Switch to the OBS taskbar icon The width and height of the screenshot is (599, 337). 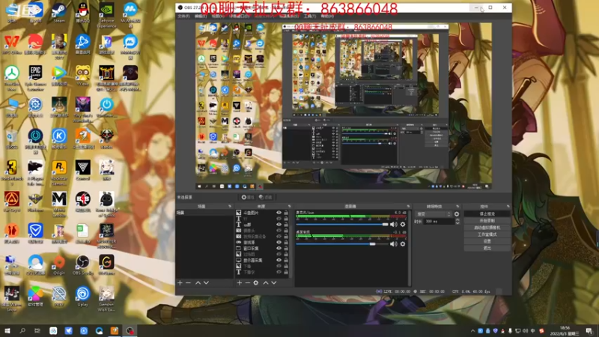tap(130, 330)
